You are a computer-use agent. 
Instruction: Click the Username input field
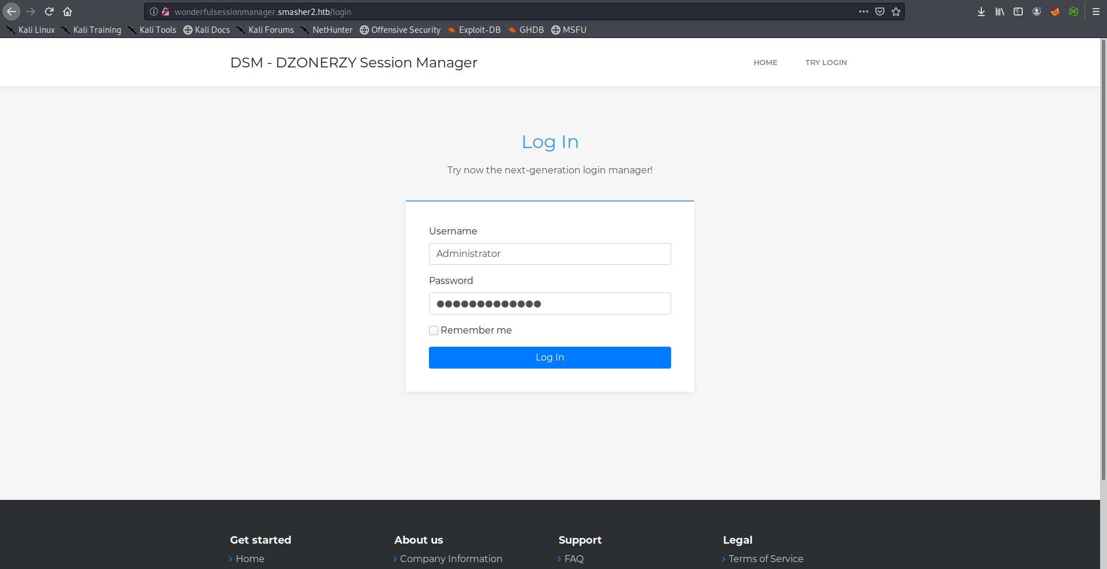click(x=549, y=254)
